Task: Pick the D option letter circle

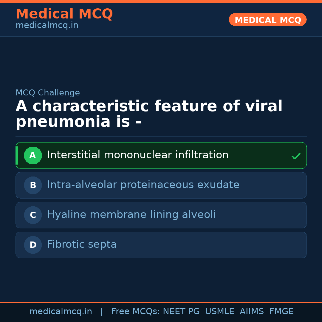Action: [x=33, y=245]
